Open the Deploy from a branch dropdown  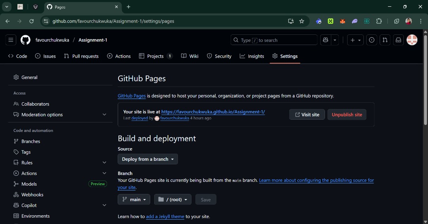point(148,159)
